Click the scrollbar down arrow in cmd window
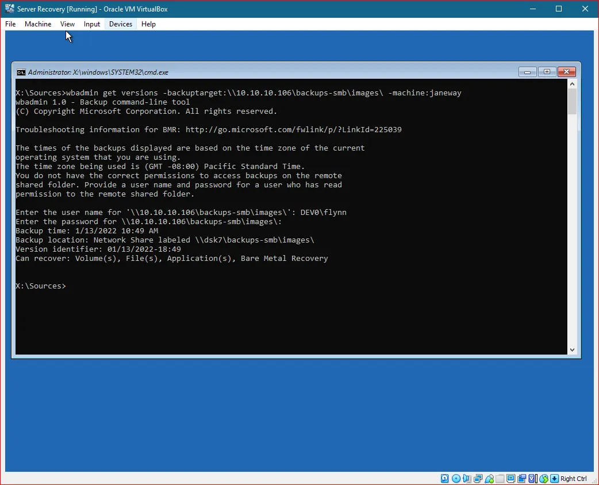 tap(572, 349)
